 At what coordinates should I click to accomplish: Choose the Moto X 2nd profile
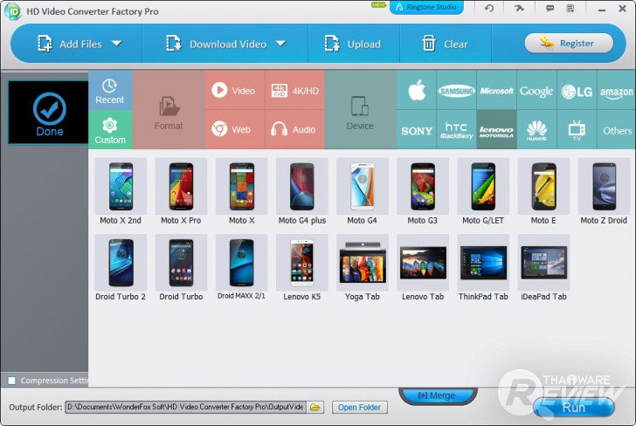click(121, 192)
